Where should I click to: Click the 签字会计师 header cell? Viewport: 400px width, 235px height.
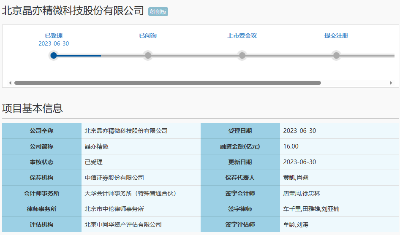tap(240, 194)
